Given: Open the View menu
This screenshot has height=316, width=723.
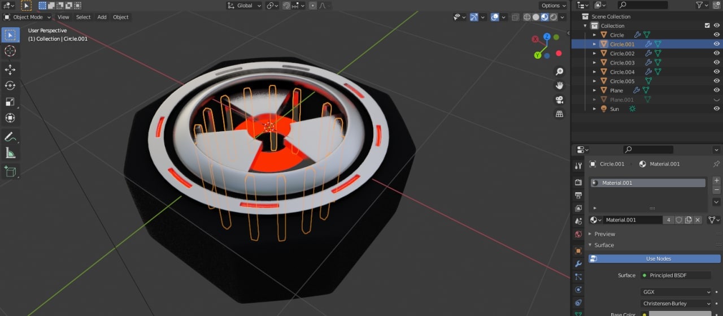Looking at the screenshot, I should (x=63, y=17).
